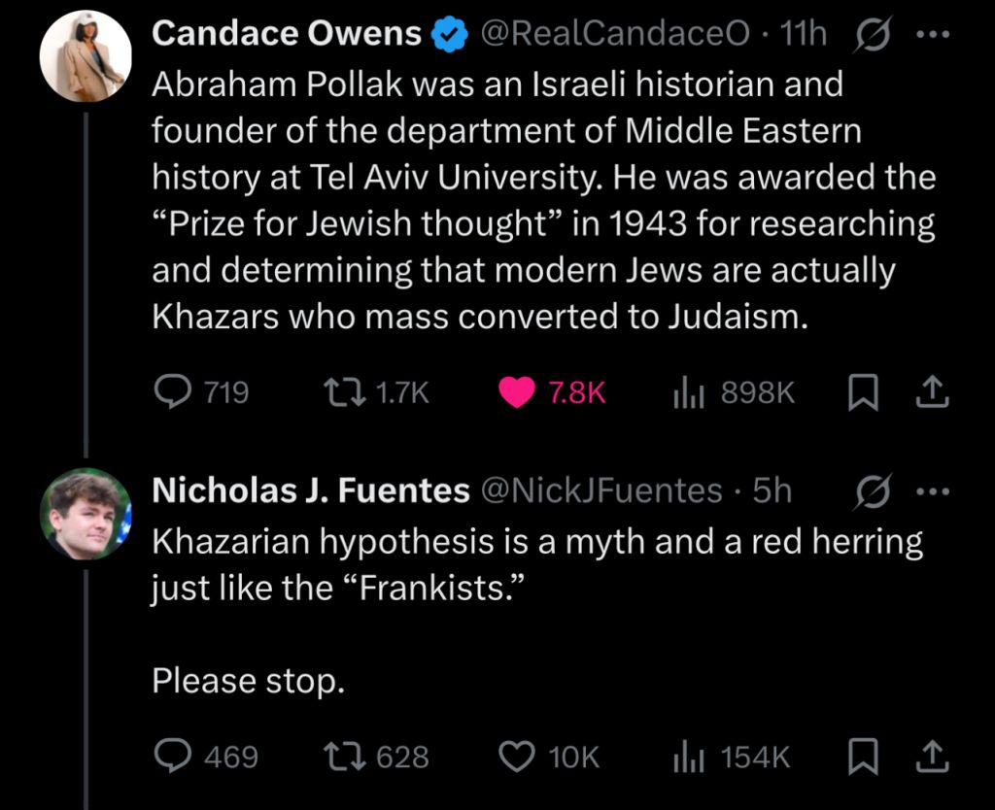Open @RealCandaceO profile handle
Viewport: 995px width, 810px height.
615,34
